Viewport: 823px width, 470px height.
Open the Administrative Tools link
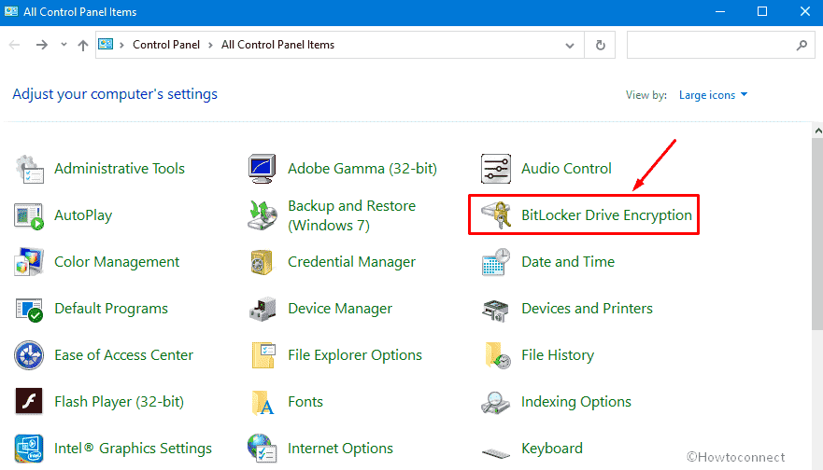120,169
